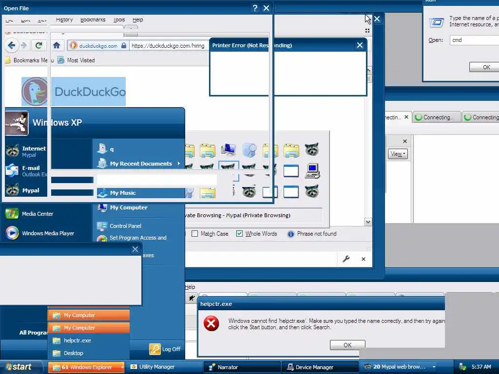Reload the DuckDuckGo page
This screenshot has width=499, height=374.
pyautogui.click(x=39, y=45)
